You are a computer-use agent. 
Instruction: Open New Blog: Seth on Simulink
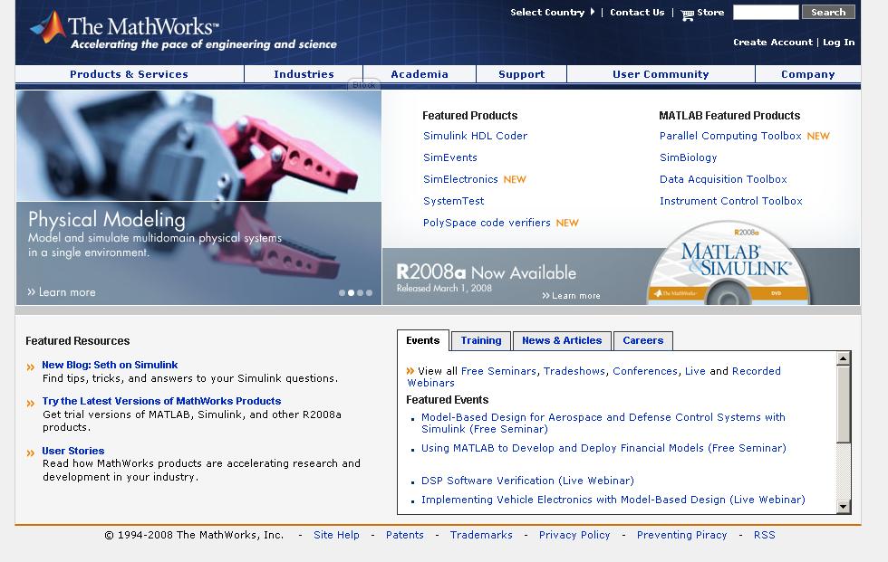pos(110,366)
